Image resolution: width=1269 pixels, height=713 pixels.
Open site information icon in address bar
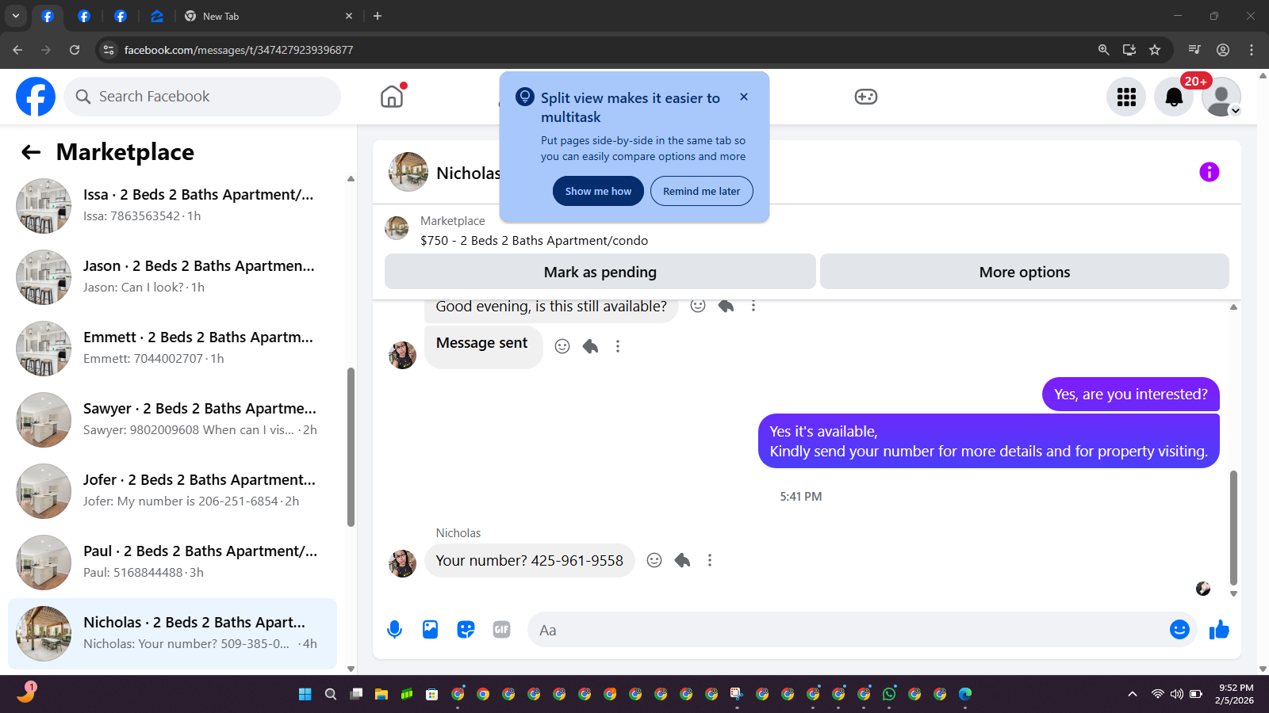click(109, 50)
